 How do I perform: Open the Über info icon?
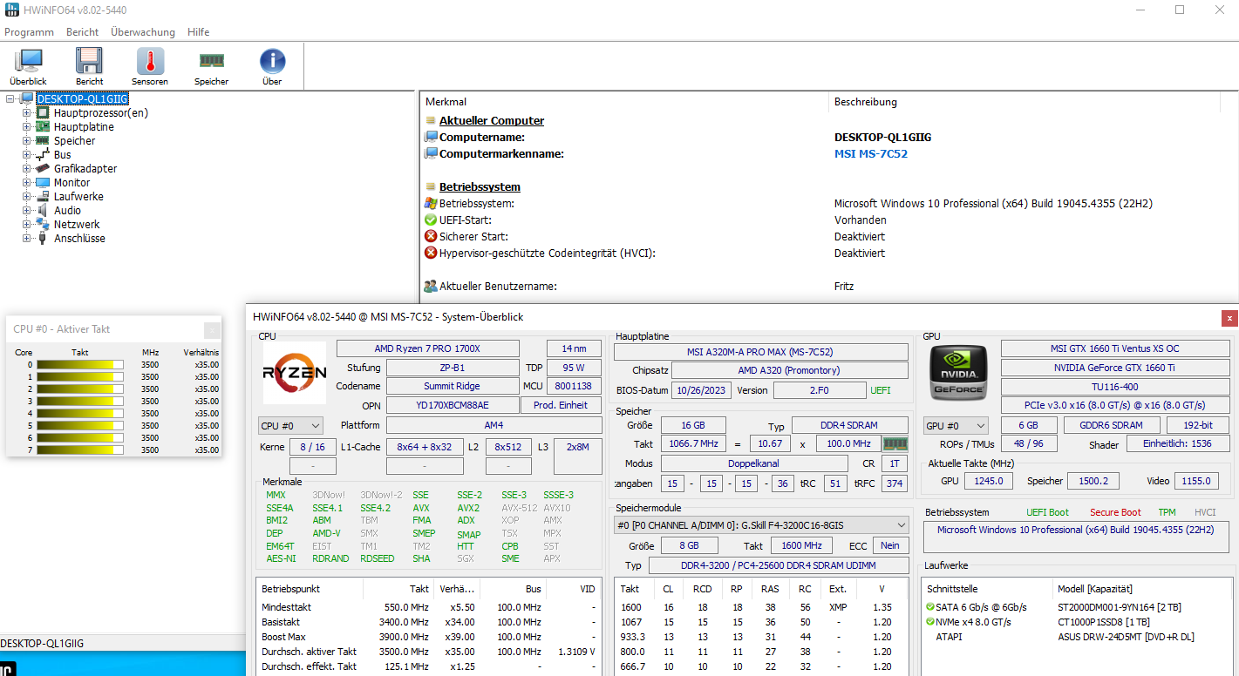pos(272,61)
